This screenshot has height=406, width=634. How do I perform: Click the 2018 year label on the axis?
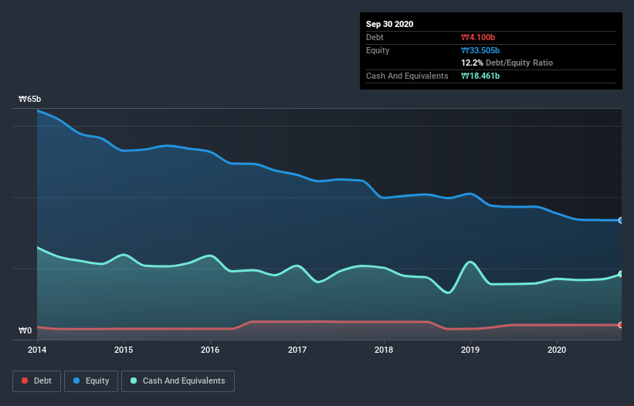pyautogui.click(x=383, y=349)
